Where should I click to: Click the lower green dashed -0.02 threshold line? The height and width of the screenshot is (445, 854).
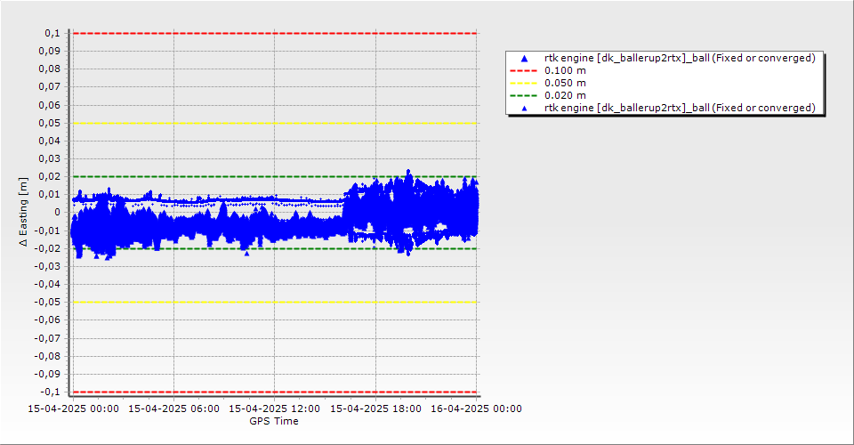click(275, 248)
